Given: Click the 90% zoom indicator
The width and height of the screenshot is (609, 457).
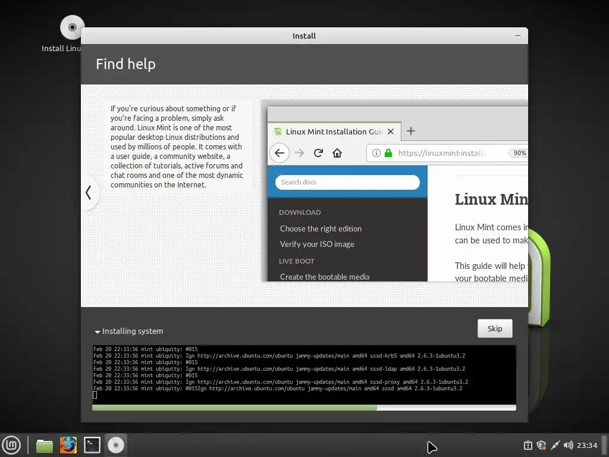Looking at the screenshot, I should point(519,153).
